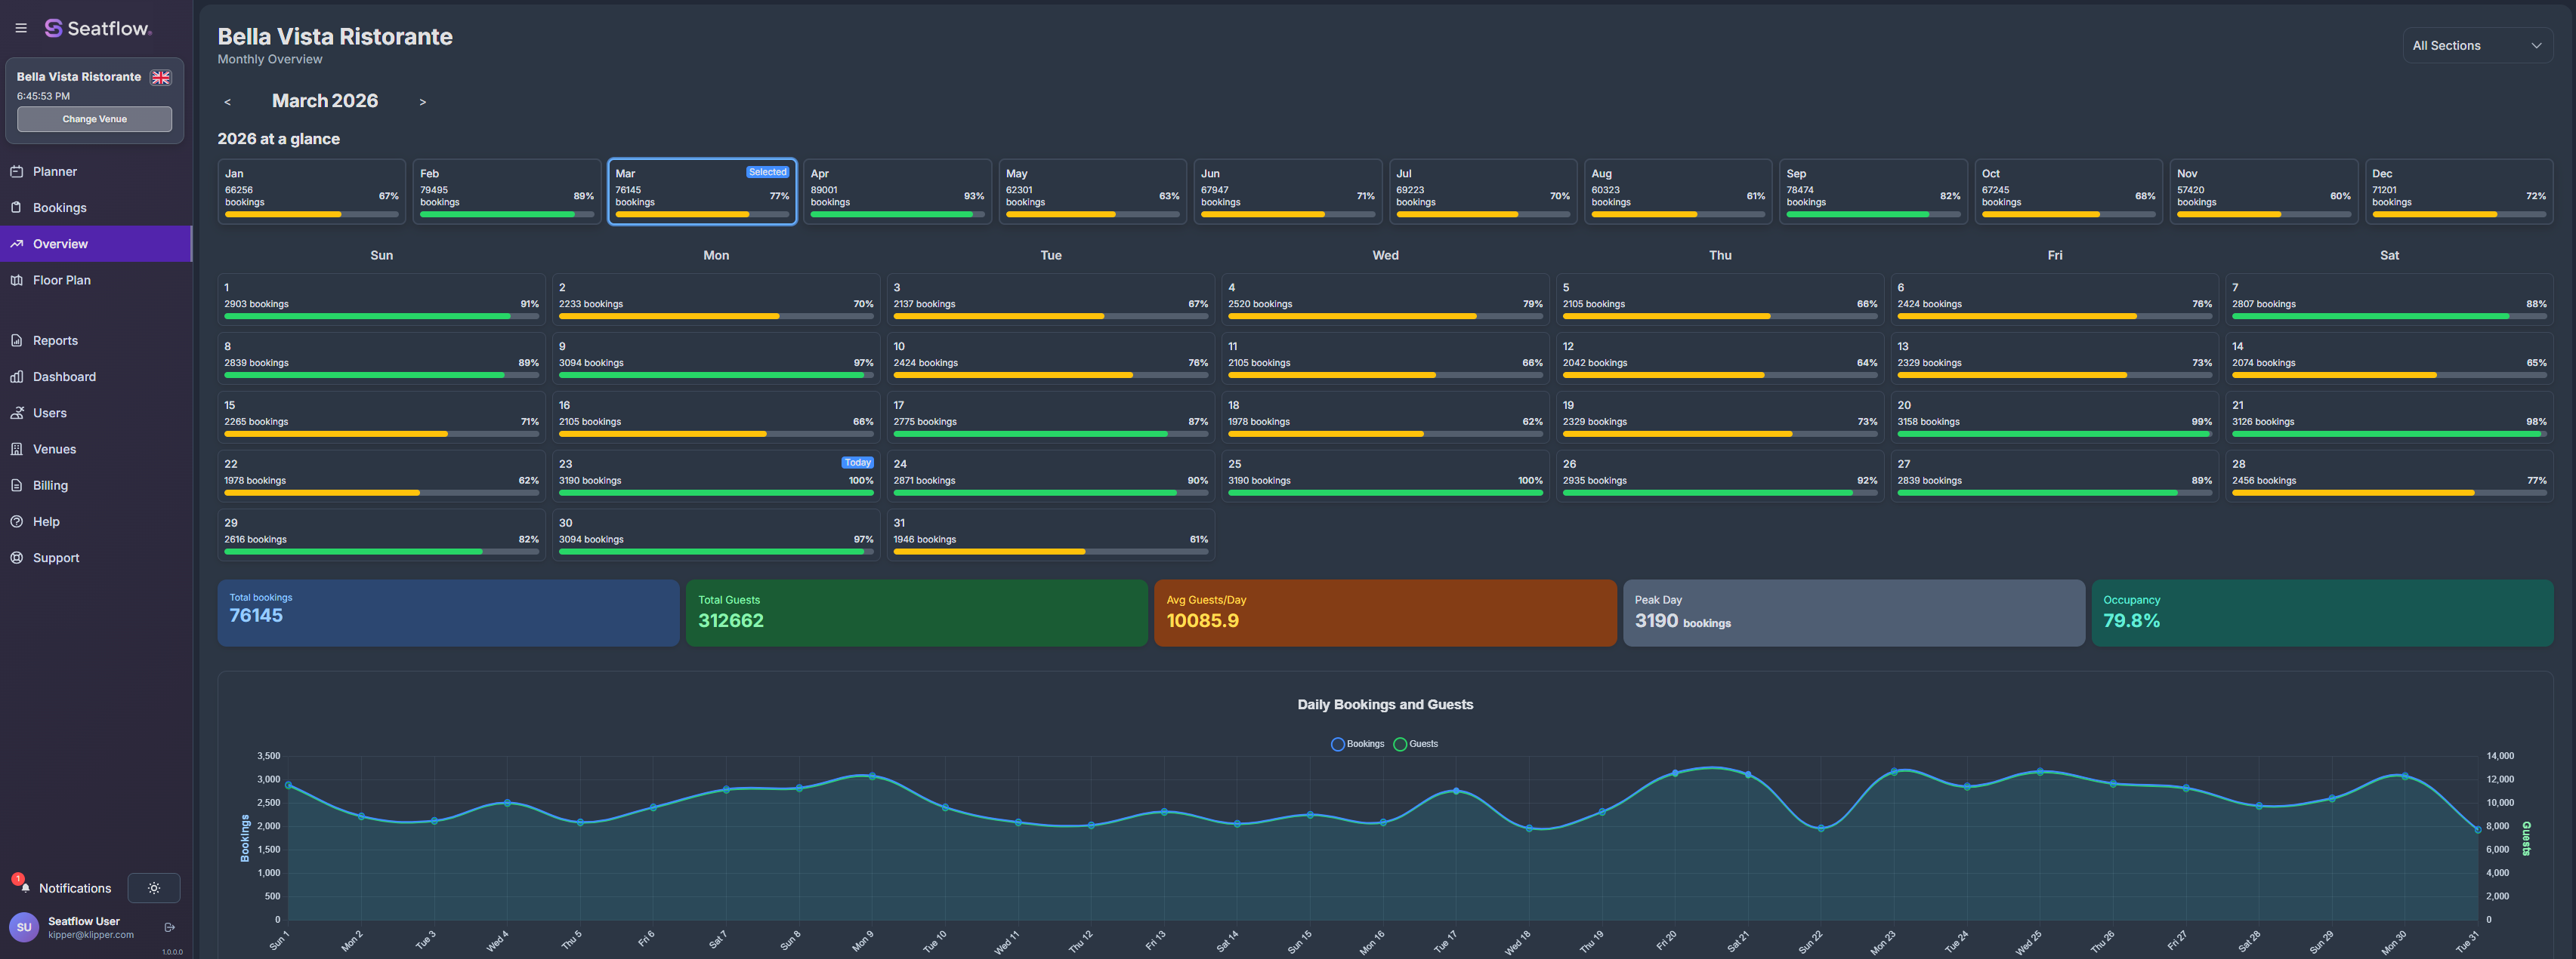Select the Feb month card

click(507, 192)
